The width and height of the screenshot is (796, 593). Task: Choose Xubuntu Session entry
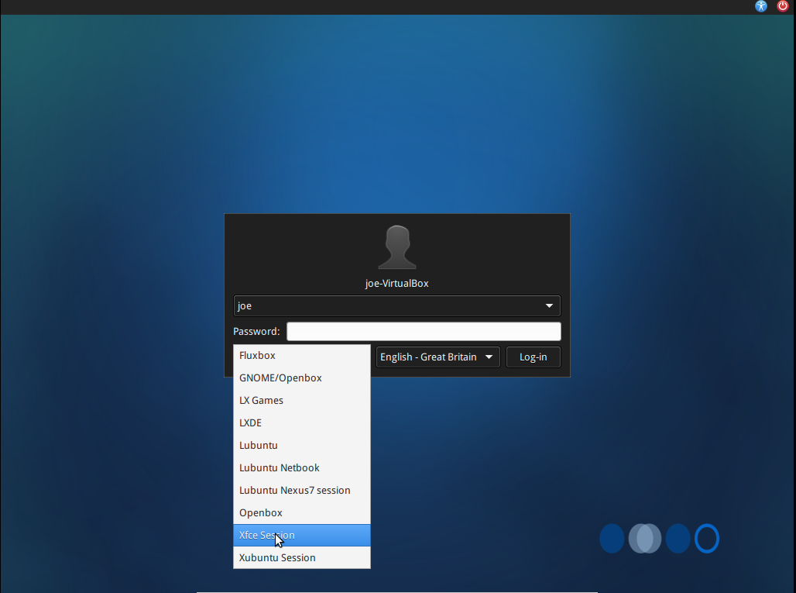[301, 557]
